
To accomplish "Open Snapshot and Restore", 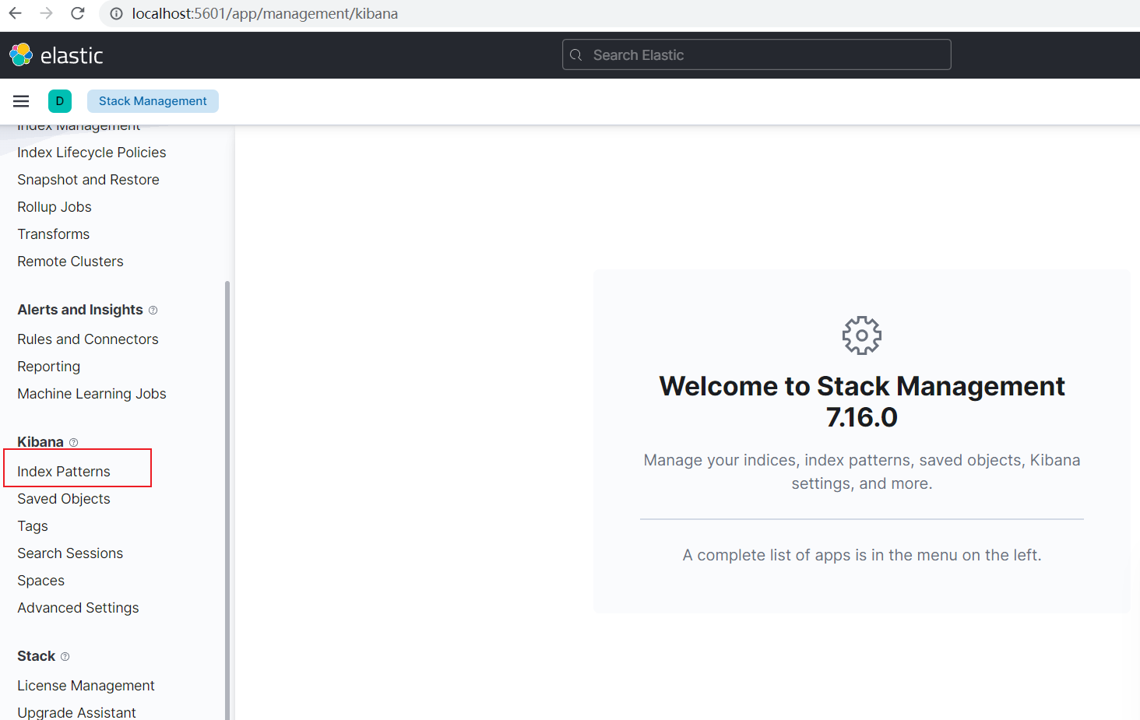I will pyautogui.click(x=88, y=180).
